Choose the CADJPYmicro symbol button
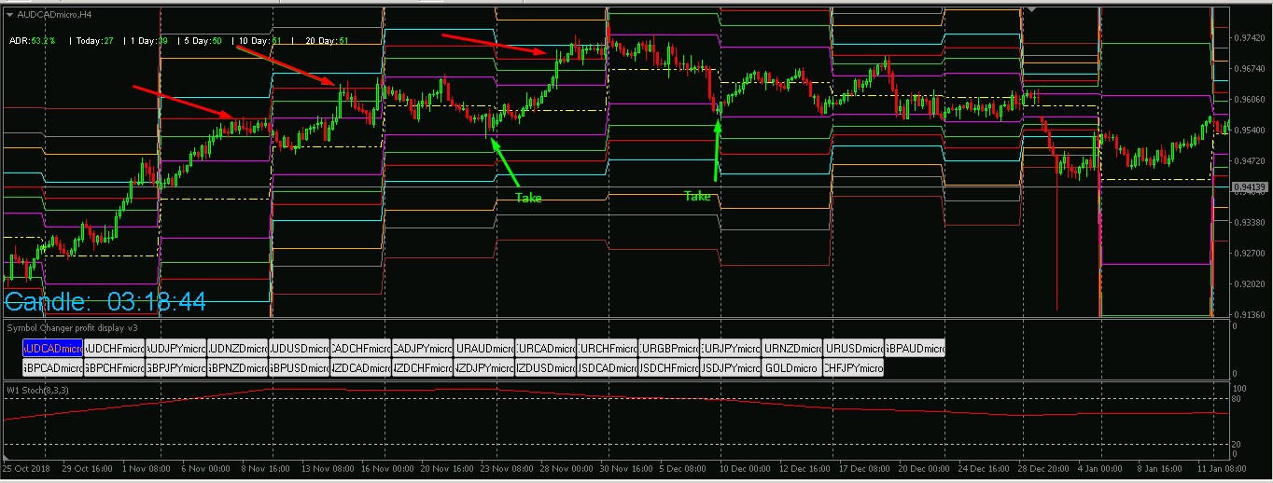The height and width of the screenshot is (483, 1273). [423, 348]
